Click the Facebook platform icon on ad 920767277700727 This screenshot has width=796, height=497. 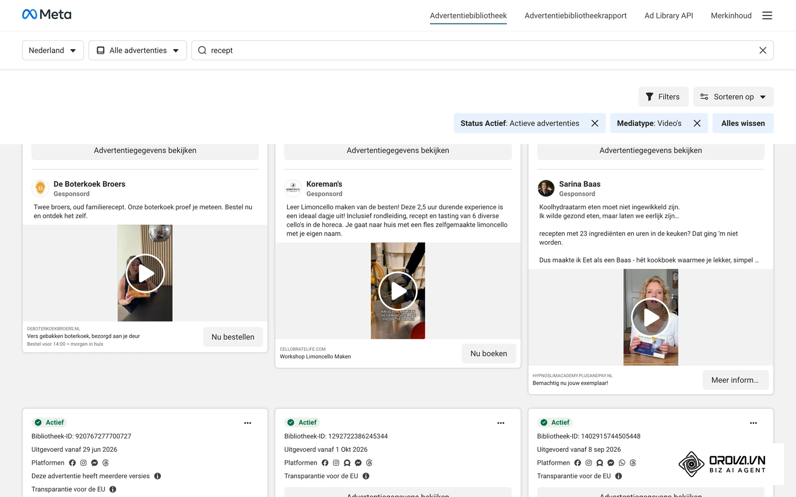tap(73, 463)
